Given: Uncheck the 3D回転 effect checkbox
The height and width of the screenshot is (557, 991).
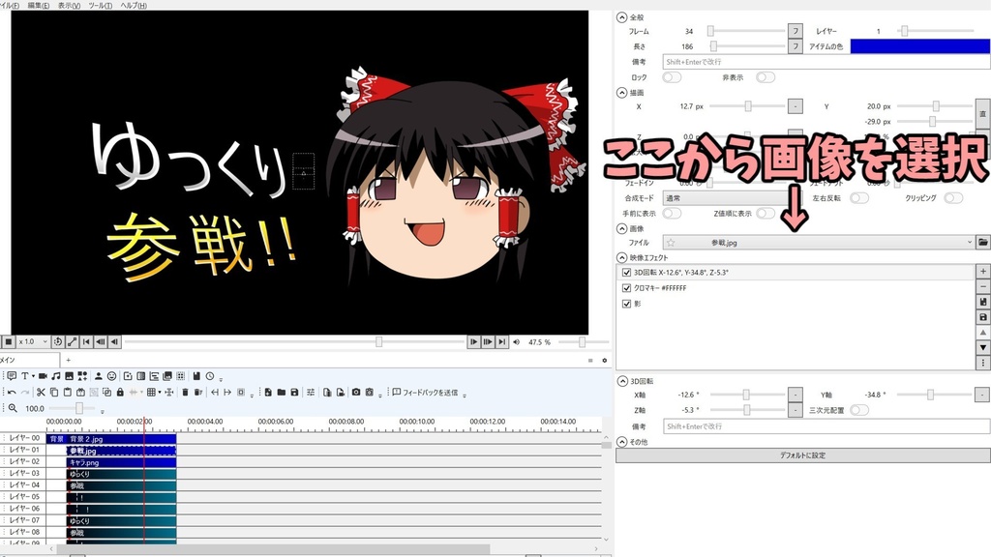Looking at the screenshot, I should coord(626,272).
